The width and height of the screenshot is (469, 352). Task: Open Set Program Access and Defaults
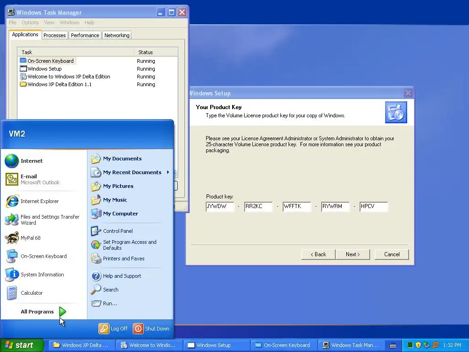[124, 245]
